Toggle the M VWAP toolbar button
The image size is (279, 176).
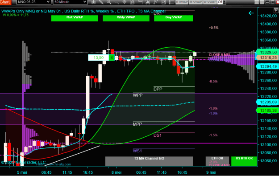click(x=196, y=2)
